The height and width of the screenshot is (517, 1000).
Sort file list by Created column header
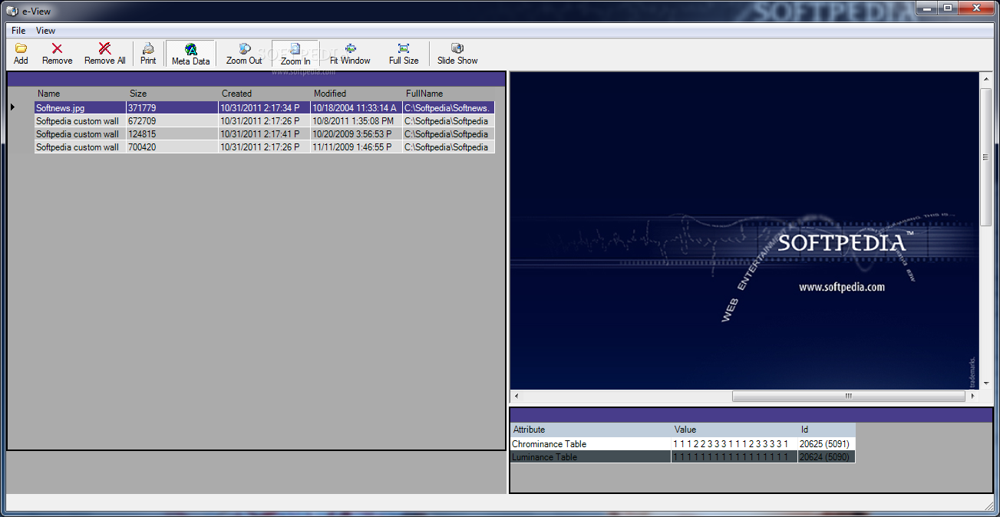[264, 94]
